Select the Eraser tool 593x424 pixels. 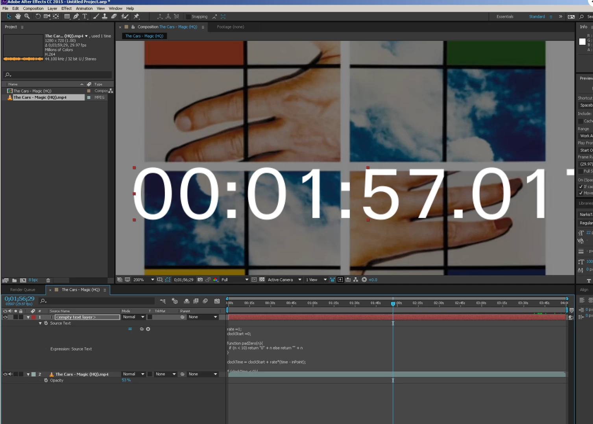(x=114, y=17)
